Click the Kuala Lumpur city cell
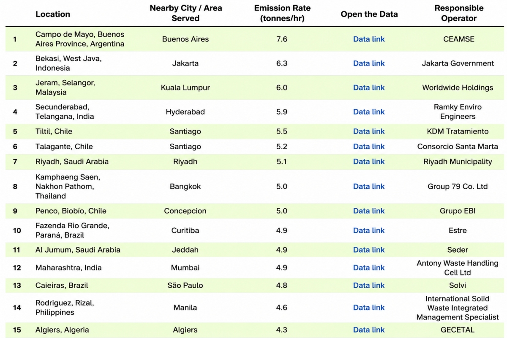 click(x=185, y=87)
